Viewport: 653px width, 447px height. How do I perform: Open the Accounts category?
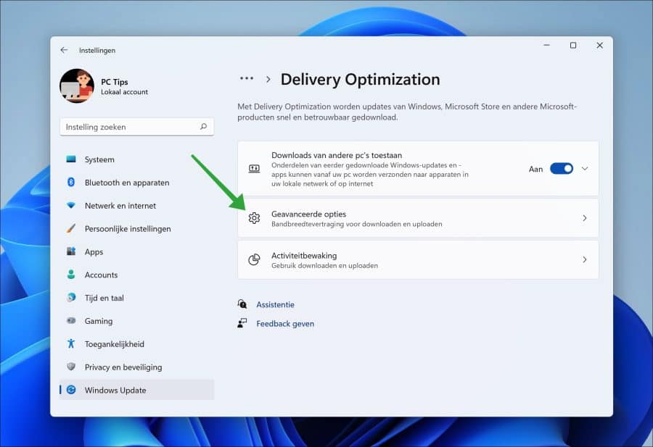[x=136, y=275]
